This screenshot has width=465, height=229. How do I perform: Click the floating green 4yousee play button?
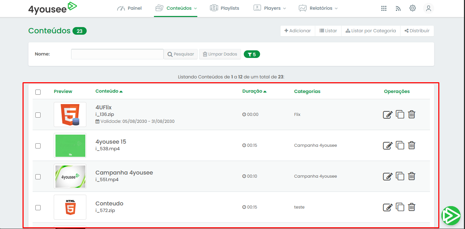(451, 216)
